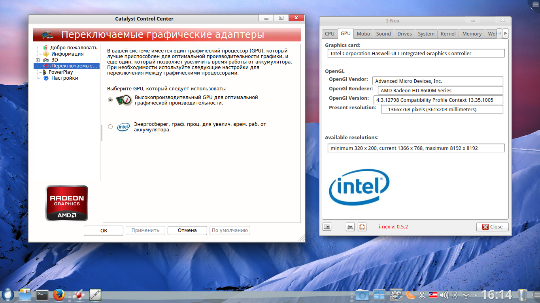Click the printer icon in I-Nex
Viewport: 540px width, 303px height.
[350, 227]
